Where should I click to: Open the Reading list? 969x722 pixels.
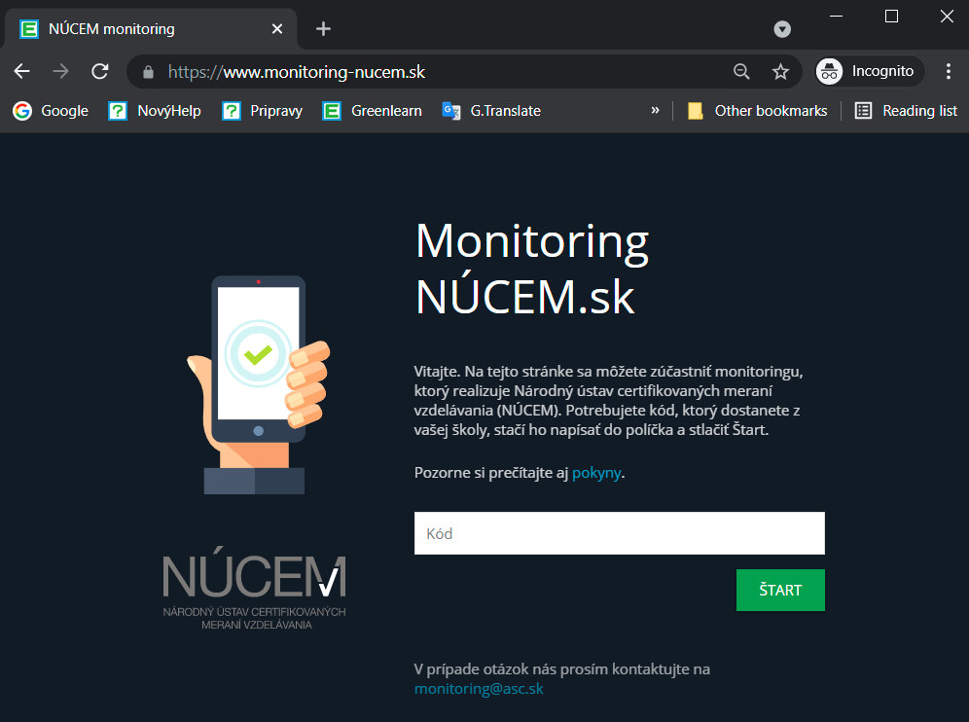coord(906,111)
